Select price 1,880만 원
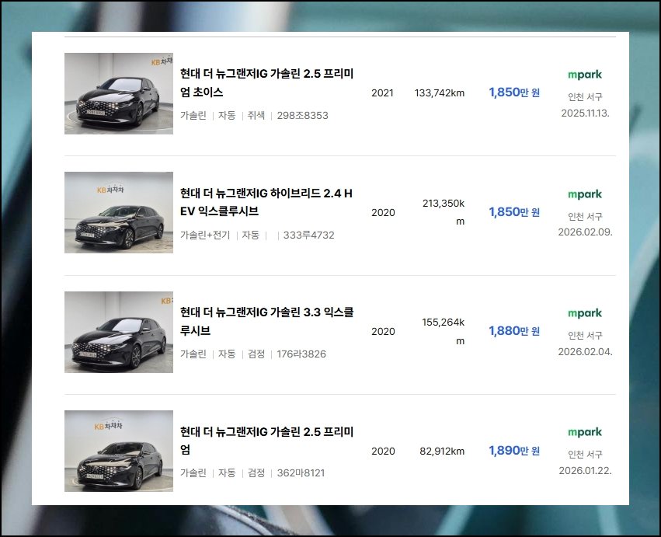Screen dimensions: 661x537 [514, 331]
